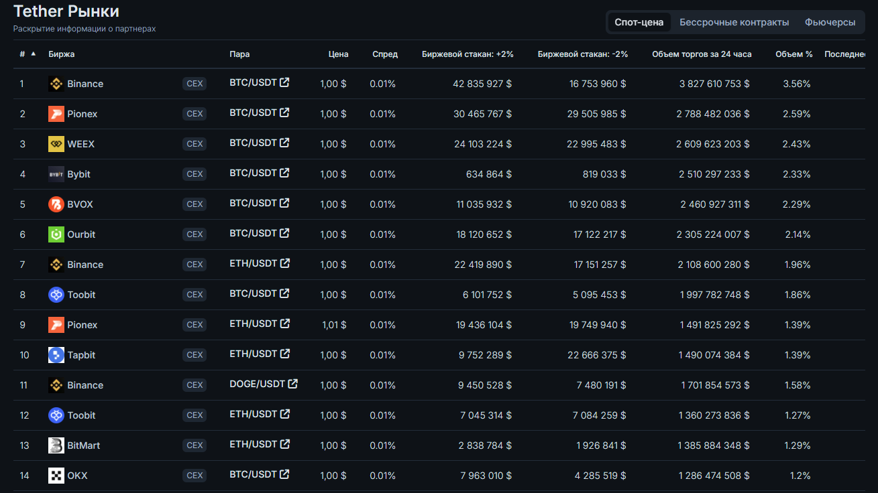This screenshot has height=493, width=878.
Task: Click the CEX badge in Binance row 1
Action: point(195,84)
